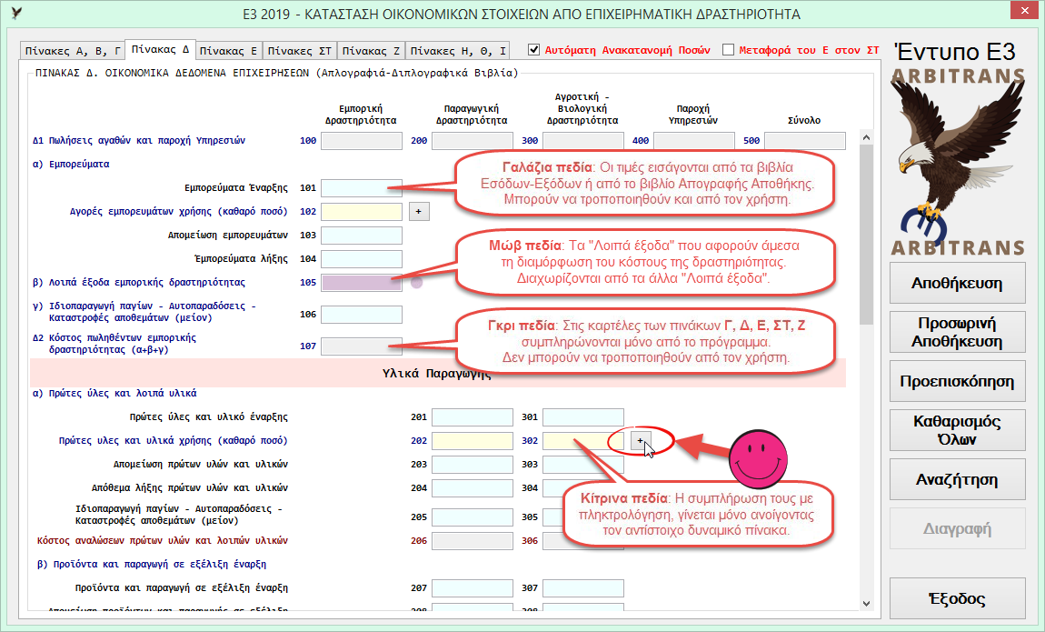Screen dimensions: 1045x632
Task: Click the column header "Παροχή Υπηρεσιών"
Action: coord(693,115)
